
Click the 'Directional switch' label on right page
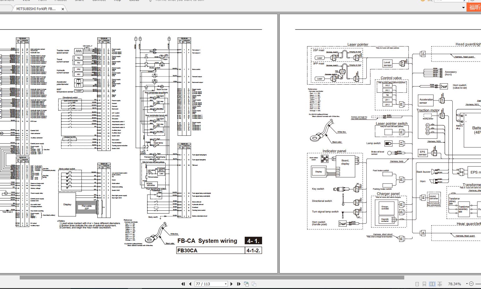point(322,201)
